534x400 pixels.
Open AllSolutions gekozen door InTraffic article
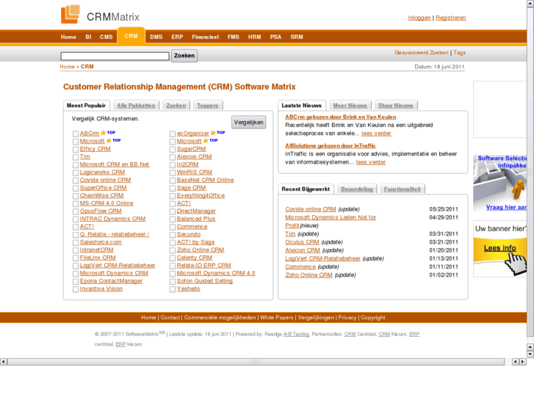click(331, 146)
